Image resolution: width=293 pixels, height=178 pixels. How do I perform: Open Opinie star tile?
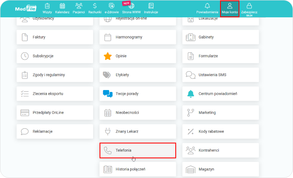138,56
